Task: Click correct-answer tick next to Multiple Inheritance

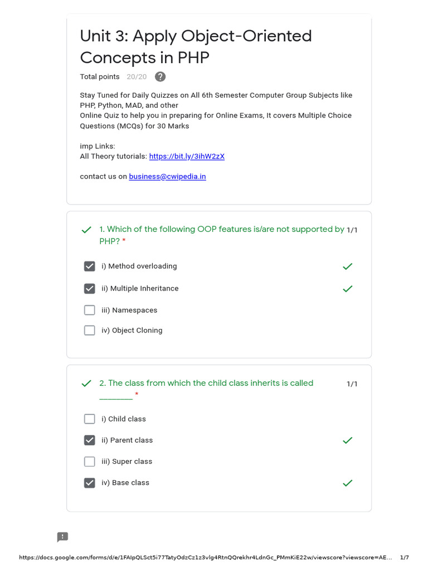Action: pos(348,289)
